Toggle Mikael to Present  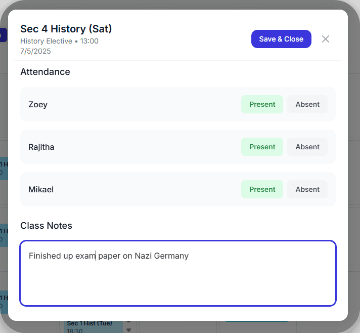coord(262,189)
